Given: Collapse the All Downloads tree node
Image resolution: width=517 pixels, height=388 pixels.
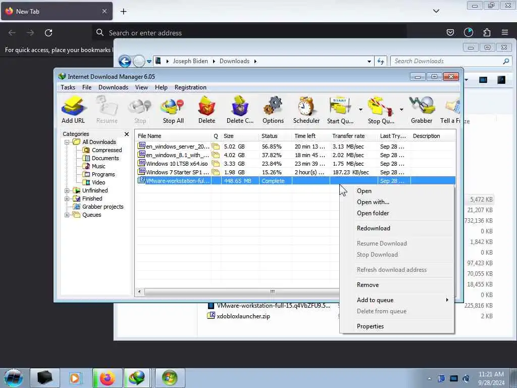Looking at the screenshot, I should coord(67,142).
